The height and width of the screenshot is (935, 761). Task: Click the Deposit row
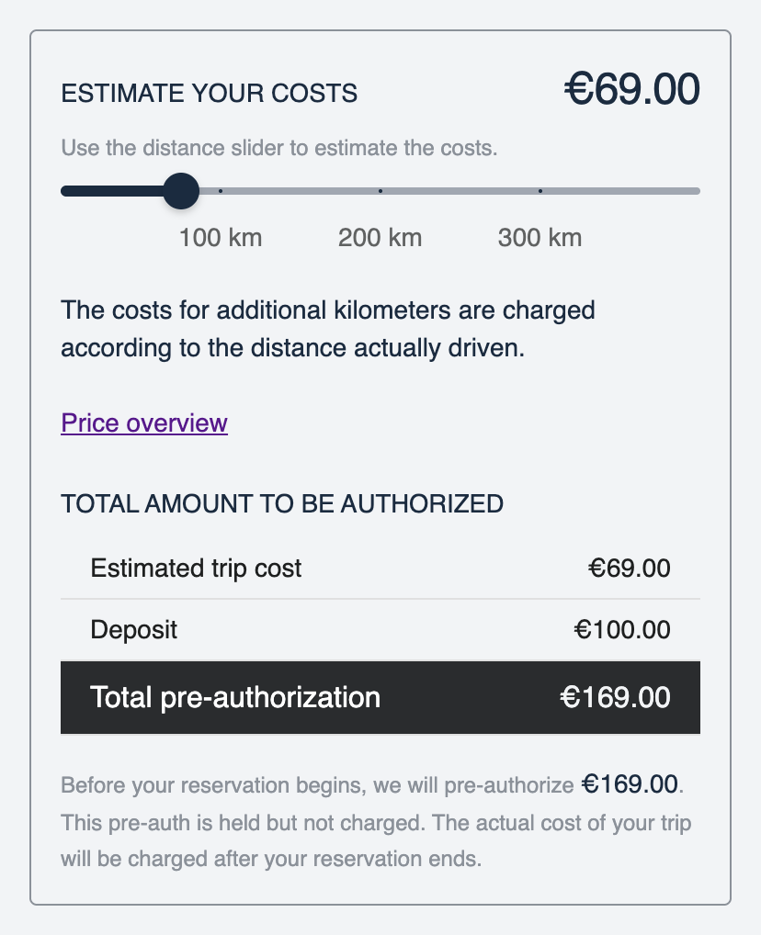coord(380,630)
